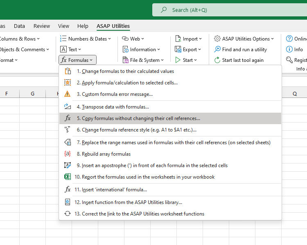Screen dimensions: 307x245
Task: Click the Info button in the ribbon
Action: tap(294, 50)
